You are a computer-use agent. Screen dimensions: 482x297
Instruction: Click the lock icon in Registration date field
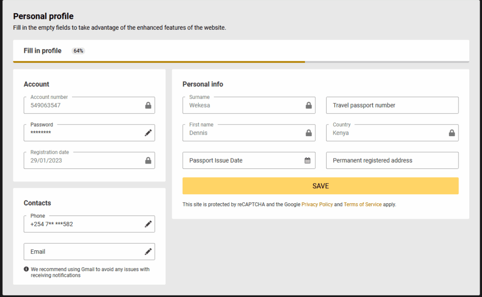pos(148,161)
